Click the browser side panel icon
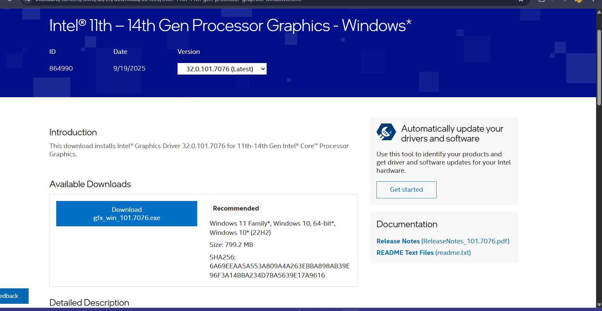The width and height of the screenshot is (602, 311). [x=542, y=1]
